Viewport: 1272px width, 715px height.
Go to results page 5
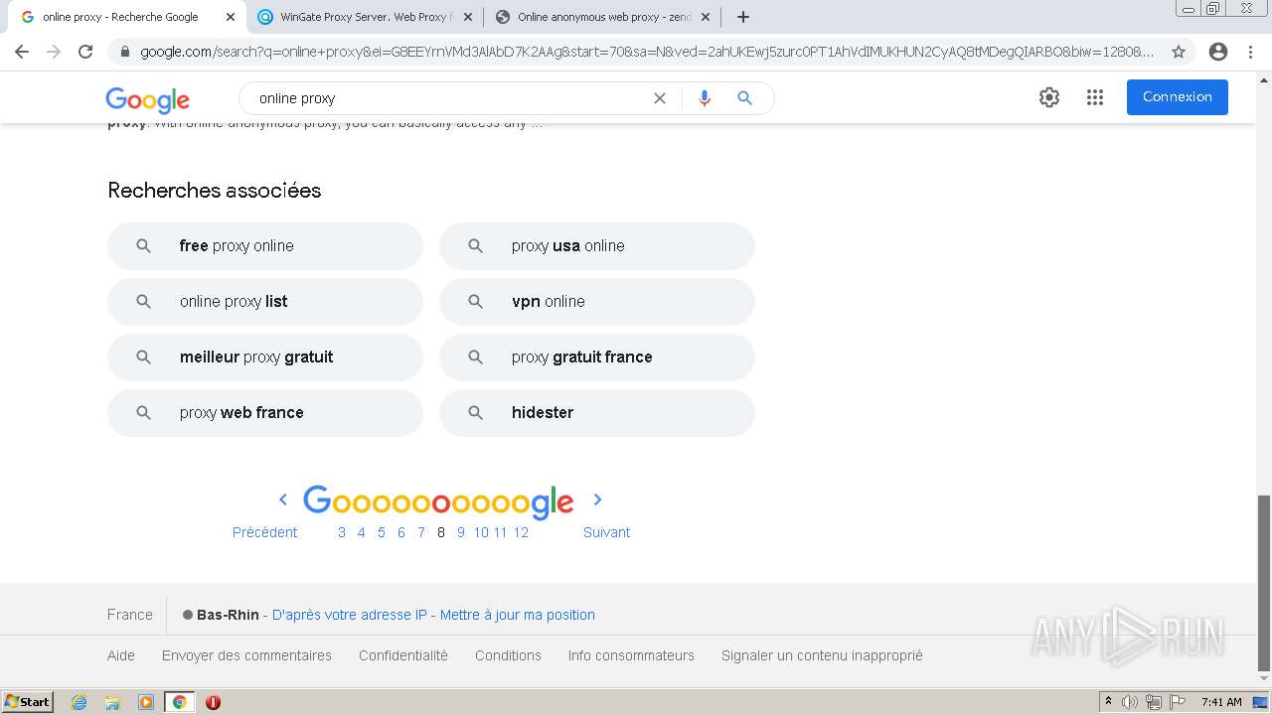[382, 532]
